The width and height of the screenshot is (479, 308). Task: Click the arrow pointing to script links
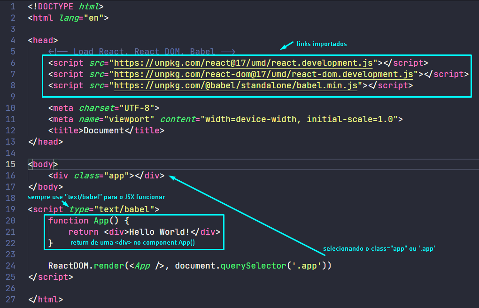pyautogui.click(x=286, y=47)
